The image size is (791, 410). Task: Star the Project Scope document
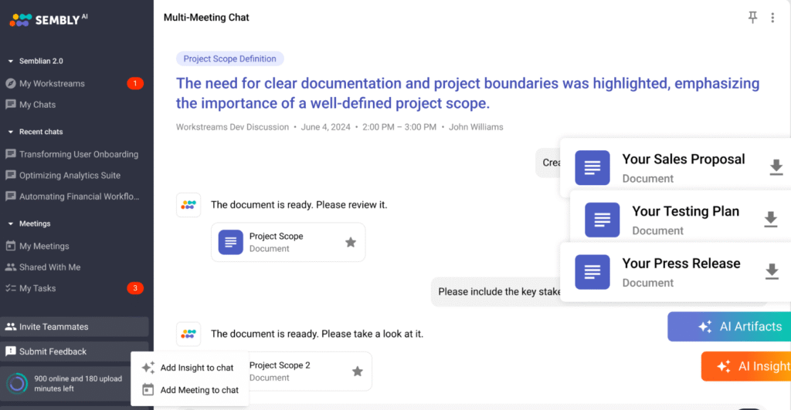(x=351, y=243)
